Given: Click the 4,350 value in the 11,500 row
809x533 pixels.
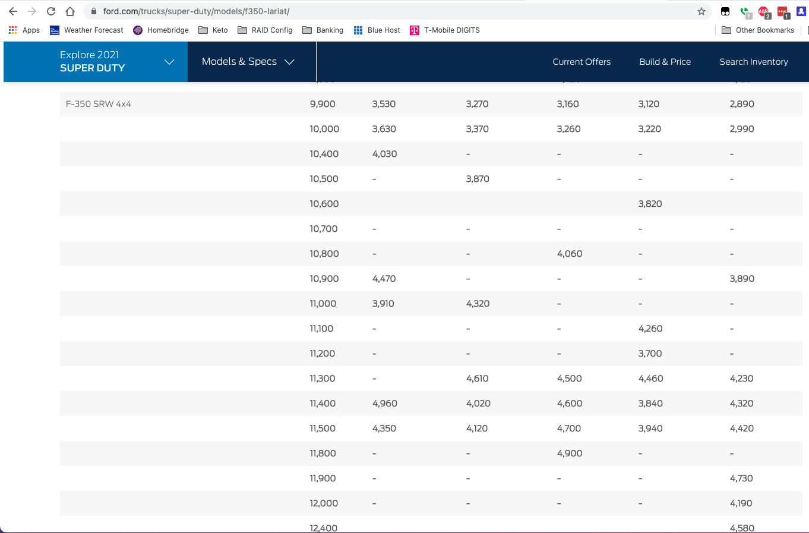Looking at the screenshot, I should coord(384,428).
